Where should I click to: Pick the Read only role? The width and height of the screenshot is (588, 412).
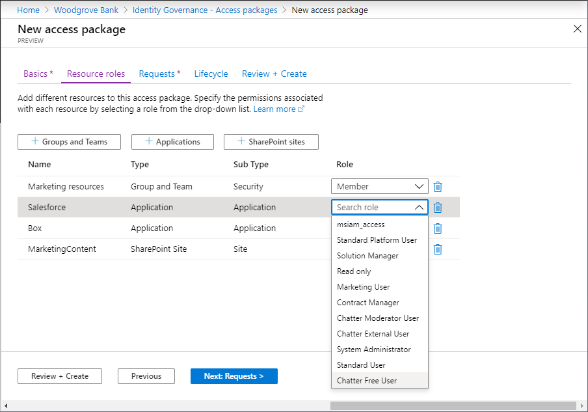354,271
